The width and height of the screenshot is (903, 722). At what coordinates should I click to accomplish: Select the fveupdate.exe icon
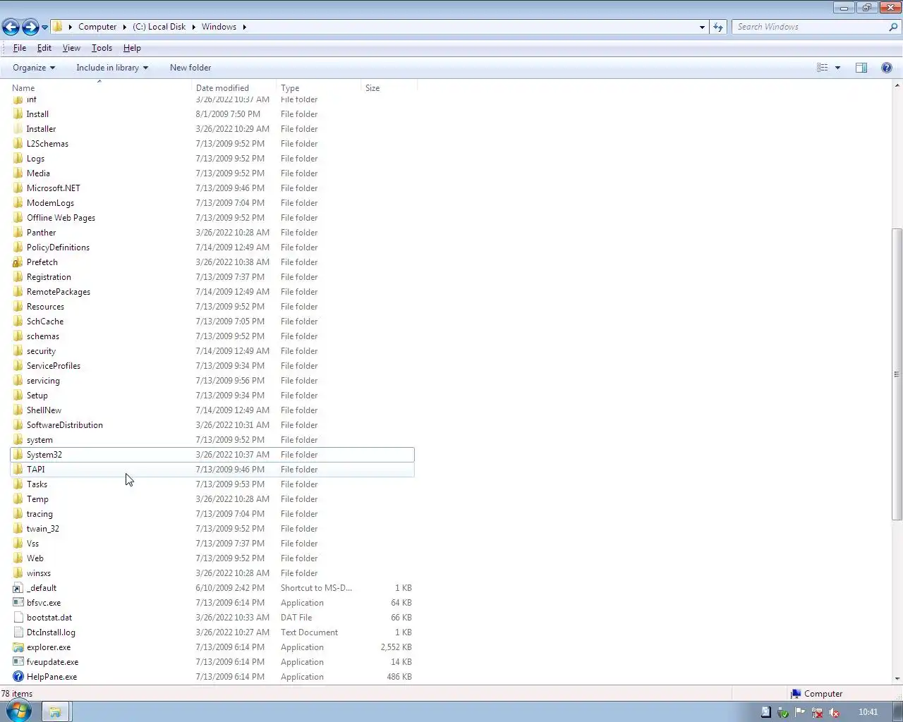click(x=18, y=662)
